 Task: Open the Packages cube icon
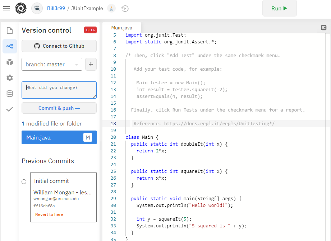[x=10, y=62]
